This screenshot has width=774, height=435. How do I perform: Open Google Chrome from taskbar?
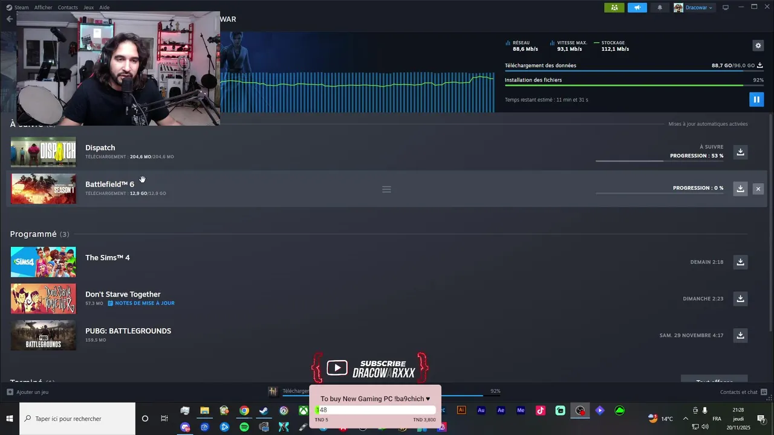[x=244, y=411]
